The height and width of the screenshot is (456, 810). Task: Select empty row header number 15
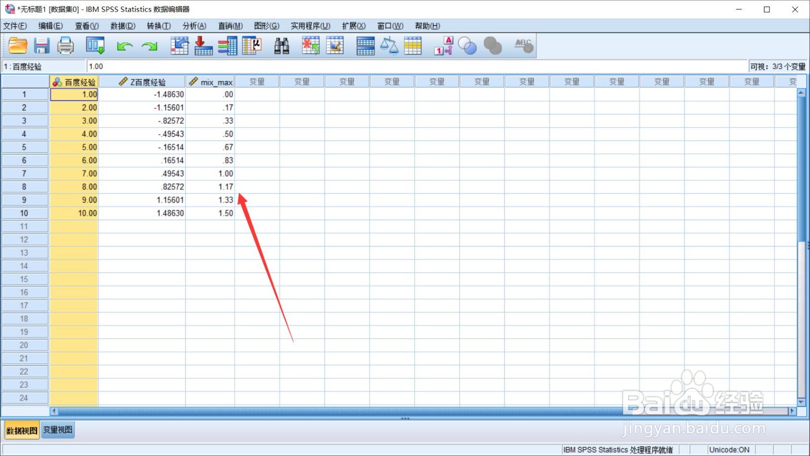[24, 279]
